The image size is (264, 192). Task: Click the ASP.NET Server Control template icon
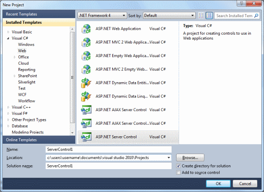(x=86, y=137)
